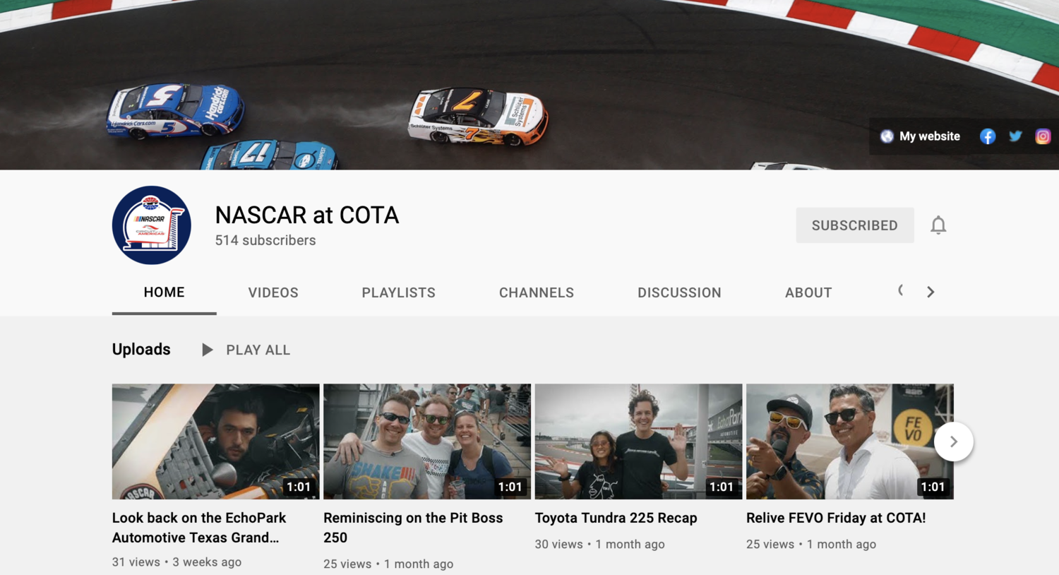Open the Facebook link icon
Image resolution: width=1059 pixels, height=575 pixels.
pyautogui.click(x=987, y=136)
